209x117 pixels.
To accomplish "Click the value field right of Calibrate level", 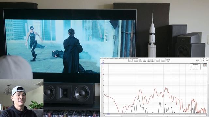I will pos(168,61).
